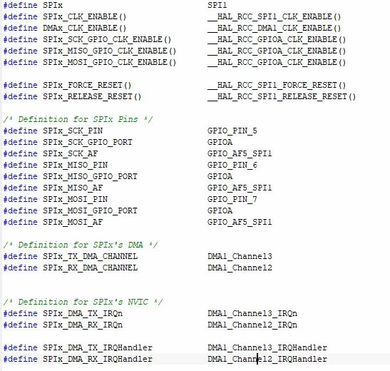Click the SPIx_SCK_GPIO_PORT macro name

point(88,142)
